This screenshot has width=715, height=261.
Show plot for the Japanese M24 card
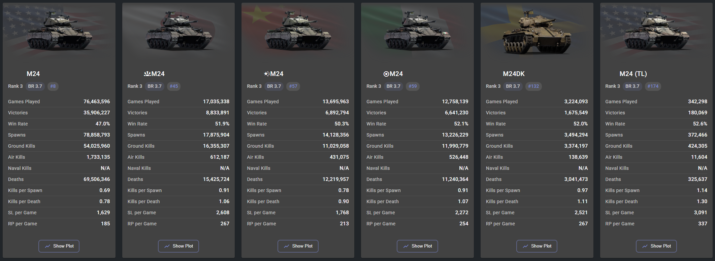(x=178, y=246)
